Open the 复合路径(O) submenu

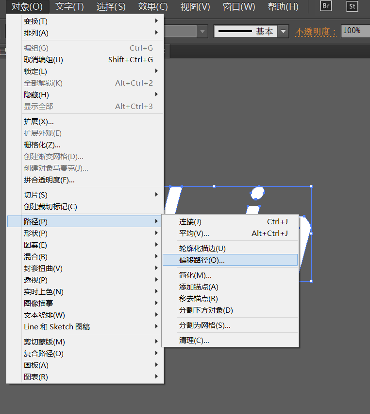[x=85, y=353]
